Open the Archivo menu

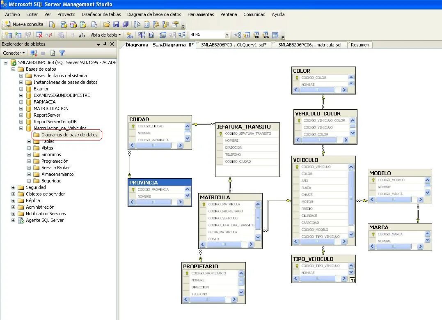[x=12, y=14]
